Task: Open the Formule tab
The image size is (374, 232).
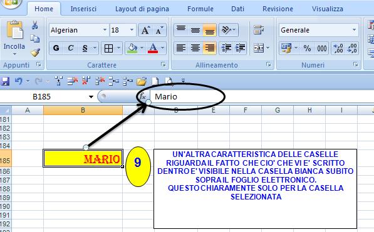Action: pyautogui.click(x=200, y=9)
